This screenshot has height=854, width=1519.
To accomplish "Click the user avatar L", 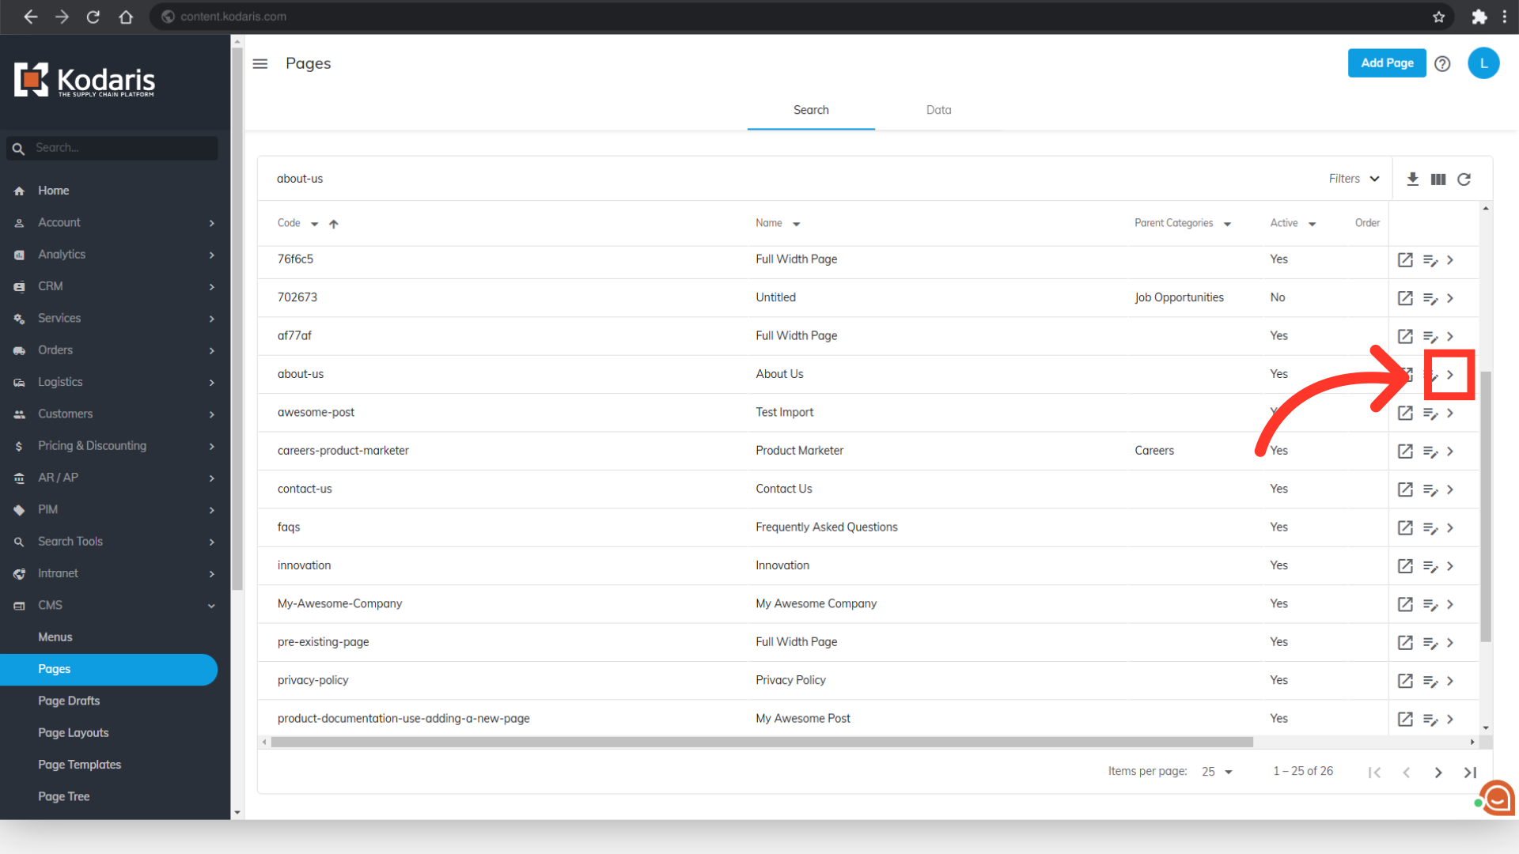I will [1483, 64].
